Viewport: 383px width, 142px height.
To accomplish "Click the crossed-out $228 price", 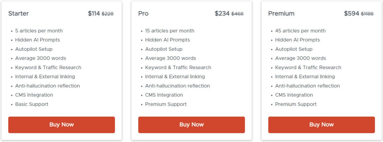I will tap(108, 14).
